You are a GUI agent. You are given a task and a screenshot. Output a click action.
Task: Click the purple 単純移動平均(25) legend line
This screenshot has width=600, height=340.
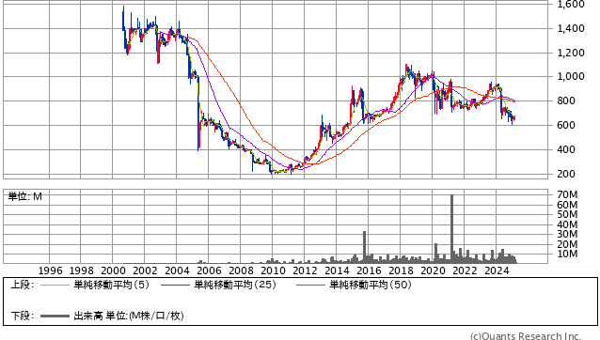175,285
